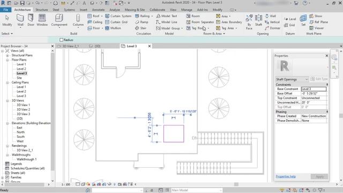The image size is (343, 193).
Task: Open the Manage ribbon tab
Action: click(x=187, y=10)
